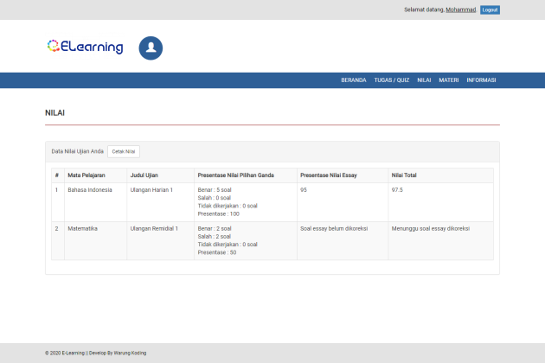Select the Bahasa Indonesia row cell

pyautogui.click(x=90, y=190)
